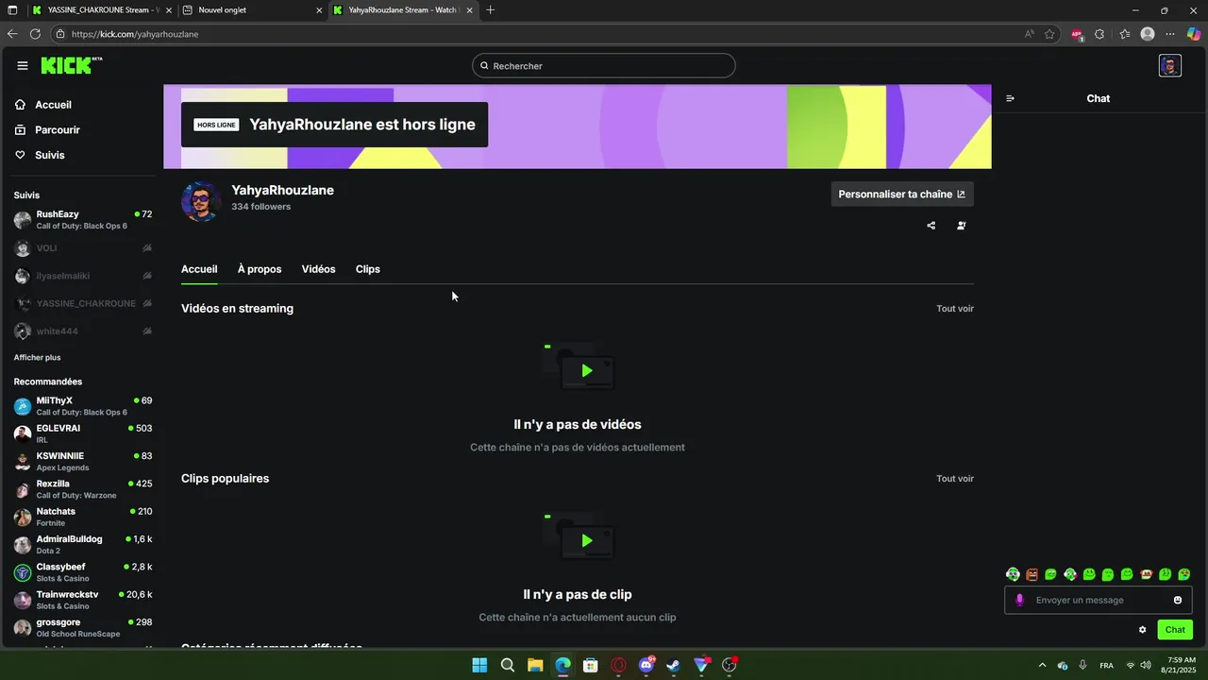Open the offline VOLI channel
The image size is (1208, 680).
point(83,248)
